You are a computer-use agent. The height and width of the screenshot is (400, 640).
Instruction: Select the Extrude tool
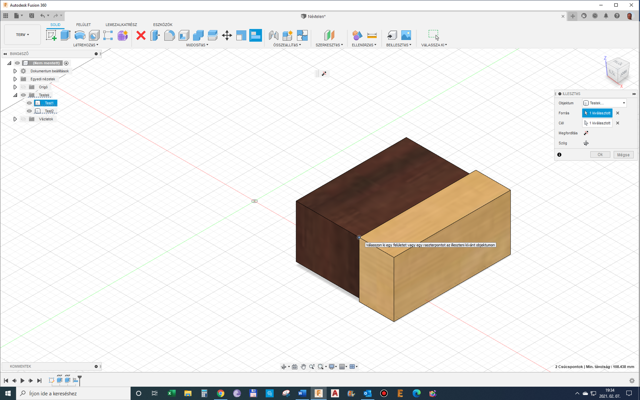tap(66, 36)
